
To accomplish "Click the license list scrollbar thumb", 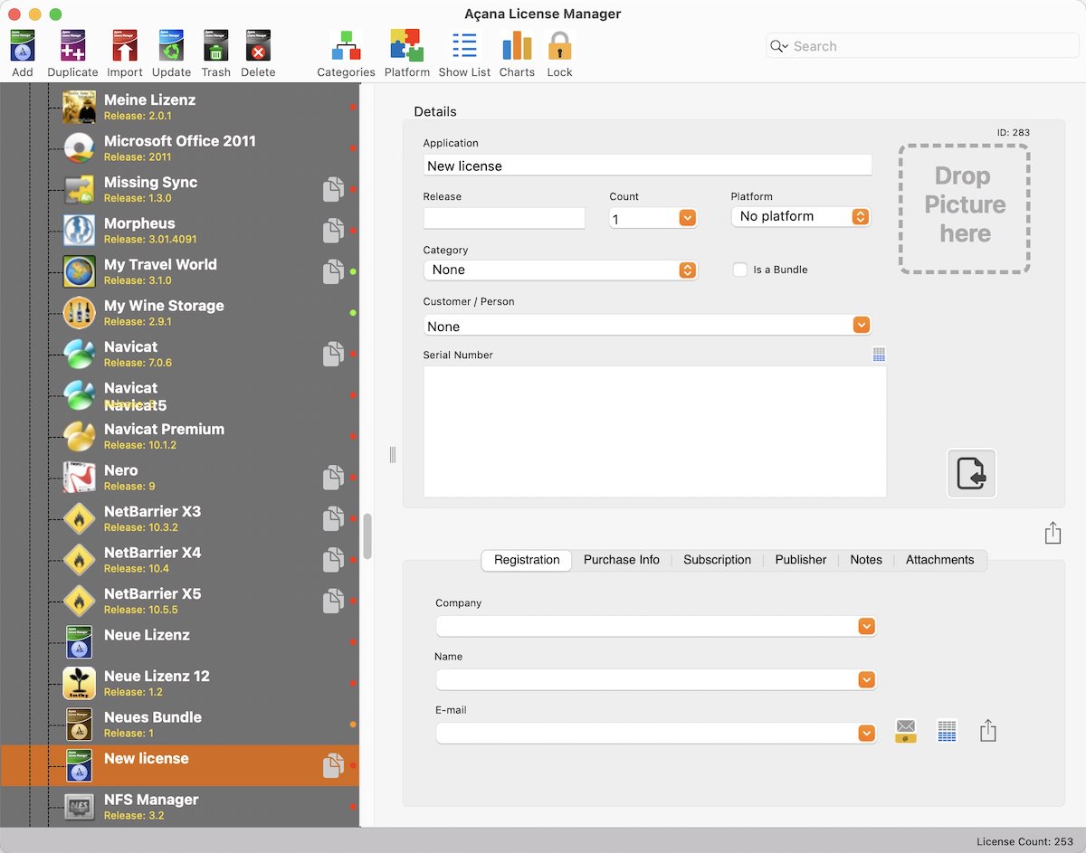I will click(x=367, y=535).
